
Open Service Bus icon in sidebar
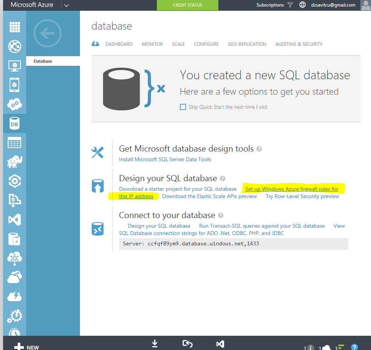(x=15, y=200)
